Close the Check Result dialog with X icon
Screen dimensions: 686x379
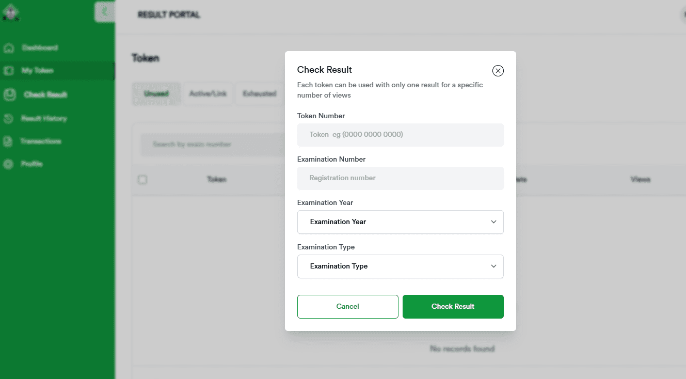498,71
